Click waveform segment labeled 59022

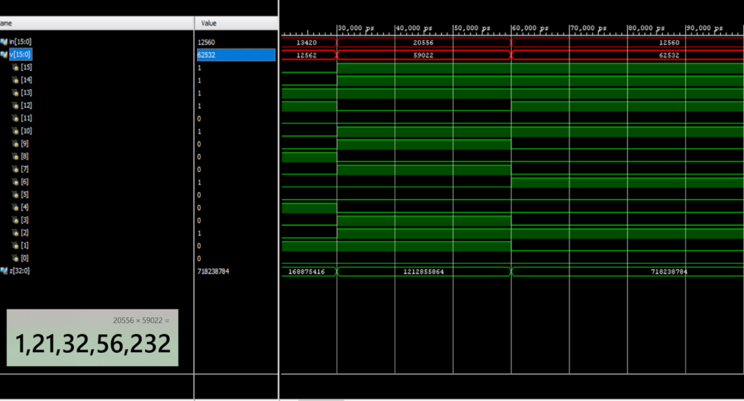(x=423, y=55)
